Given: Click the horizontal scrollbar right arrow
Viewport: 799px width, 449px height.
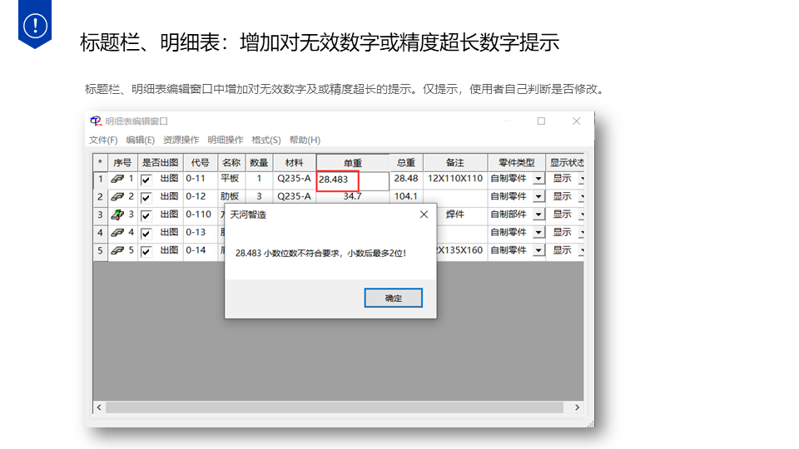Looking at the screenshot, I should tap(577, 407).
